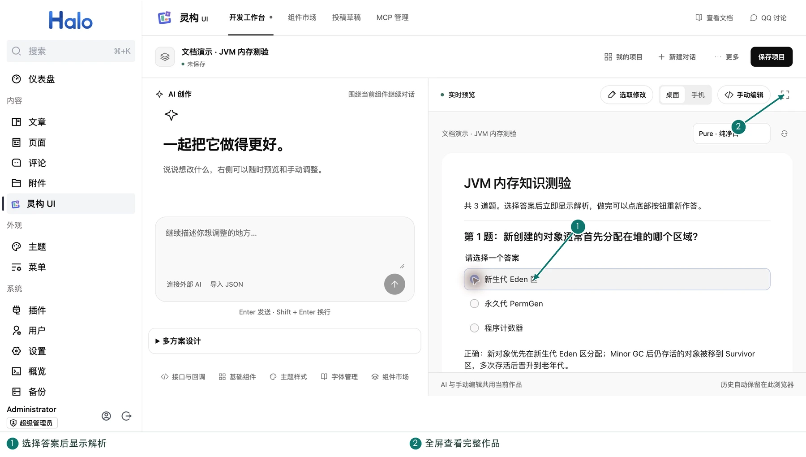806x457 pixels.
Task: Switch to the 投稿草稿 tab
Action: pyautogui.click(x=347, y=17)
